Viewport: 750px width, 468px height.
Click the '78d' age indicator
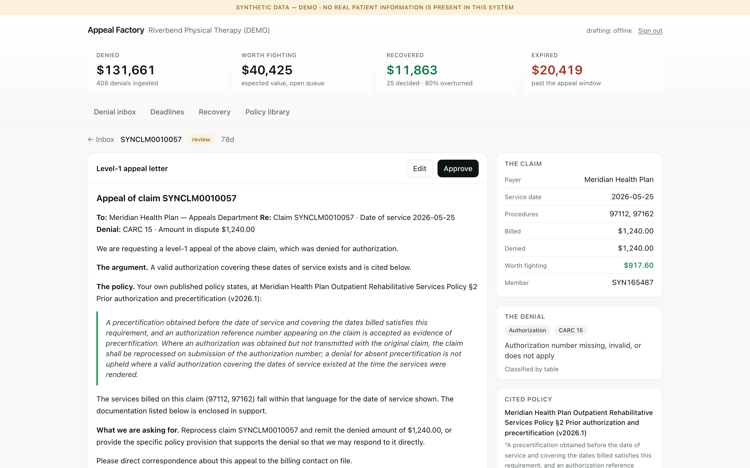[228, 140]
